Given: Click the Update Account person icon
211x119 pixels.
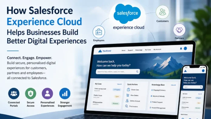Looking at the screenshot, I should (127, 101).
